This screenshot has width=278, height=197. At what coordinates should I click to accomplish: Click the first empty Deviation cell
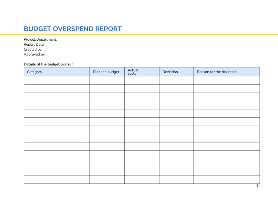[176, 80]
